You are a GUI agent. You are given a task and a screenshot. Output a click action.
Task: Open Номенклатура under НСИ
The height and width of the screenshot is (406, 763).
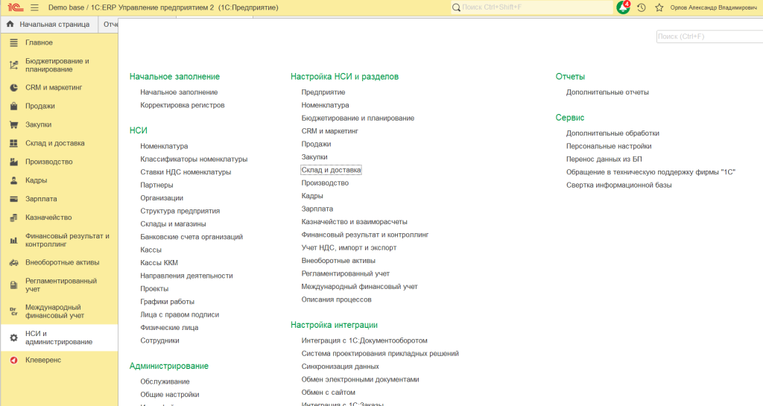pos(164,146)
